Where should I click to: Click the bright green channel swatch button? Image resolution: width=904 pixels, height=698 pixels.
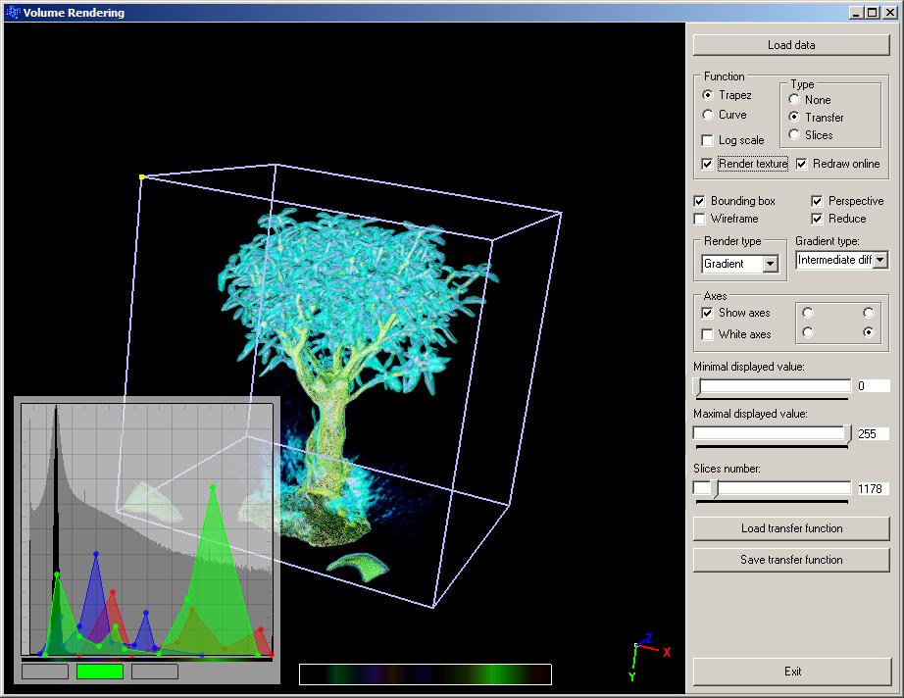tap(100, 672)
